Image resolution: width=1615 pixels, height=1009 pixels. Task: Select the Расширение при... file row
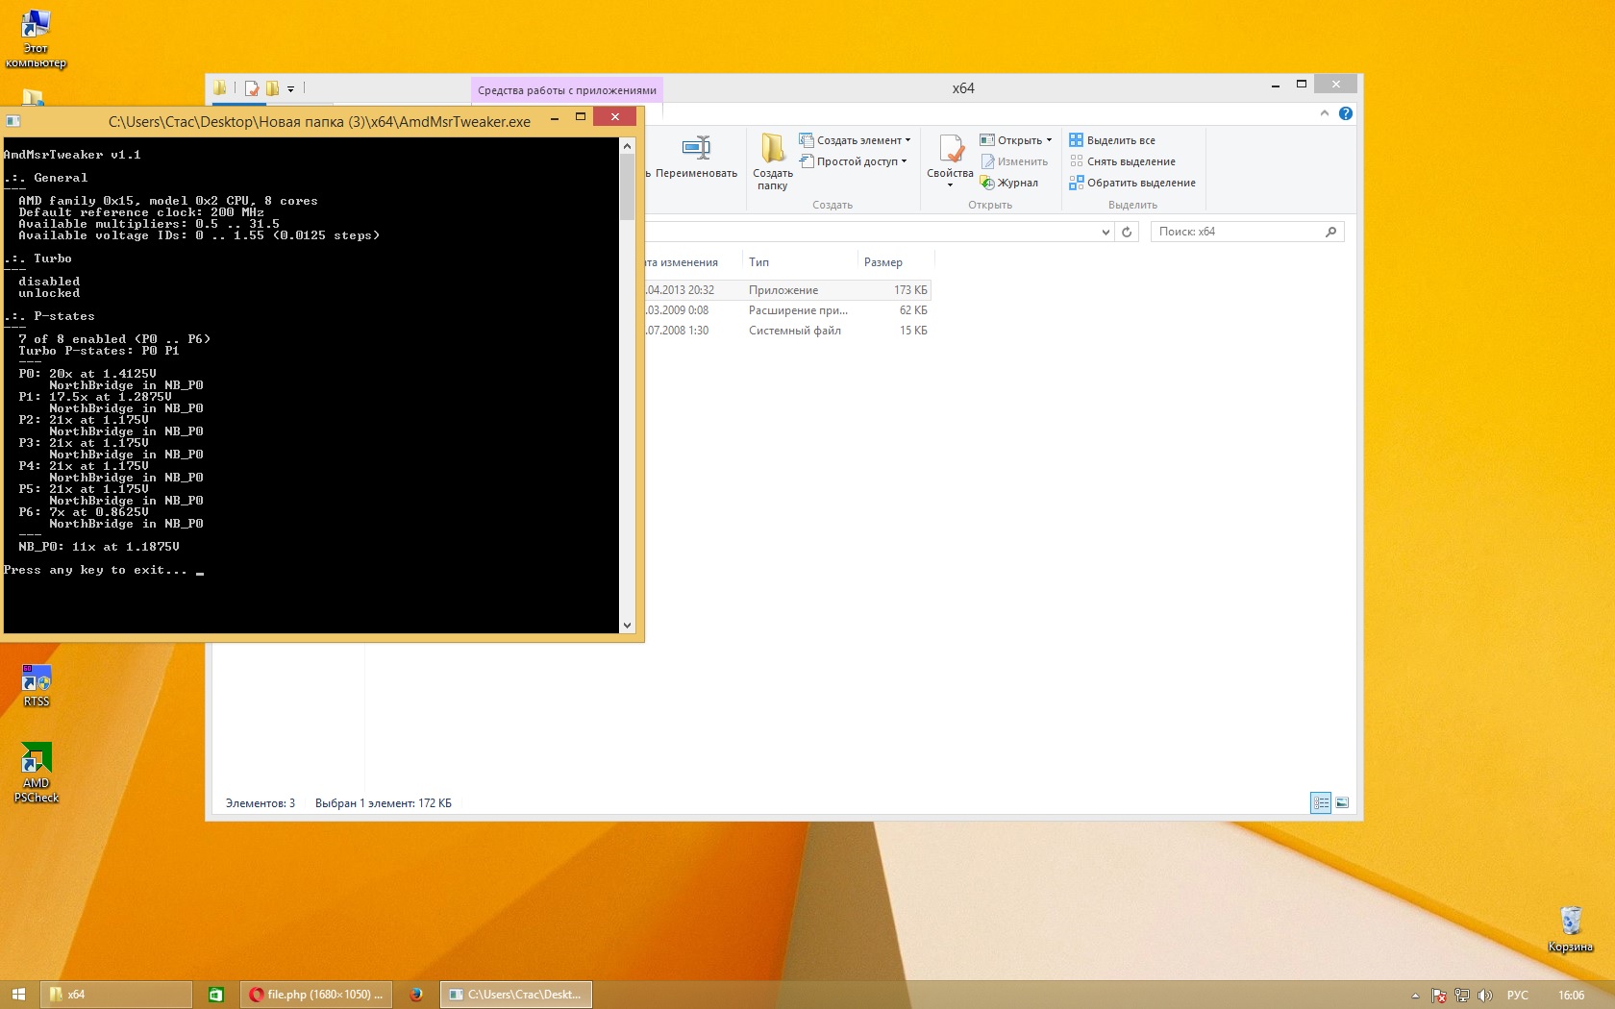click(788, 310)
